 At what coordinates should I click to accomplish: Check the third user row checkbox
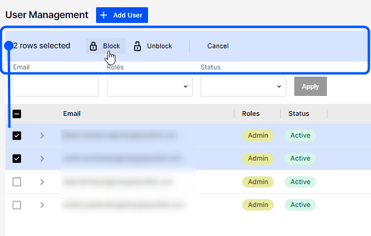point(17,182)
